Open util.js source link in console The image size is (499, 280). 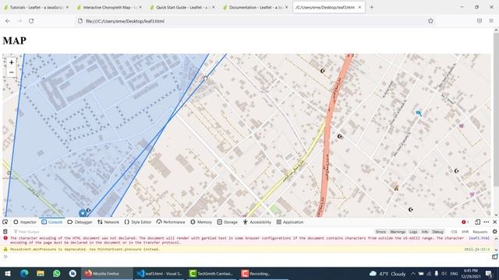click(x=476, y=249)
